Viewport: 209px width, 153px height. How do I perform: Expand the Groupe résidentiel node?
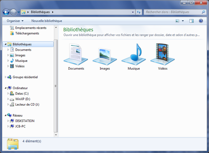point(5,77)
